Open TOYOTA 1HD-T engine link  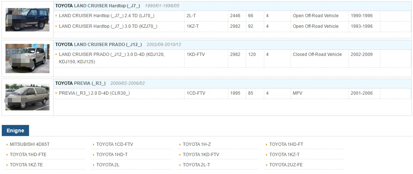pos(112,155)
